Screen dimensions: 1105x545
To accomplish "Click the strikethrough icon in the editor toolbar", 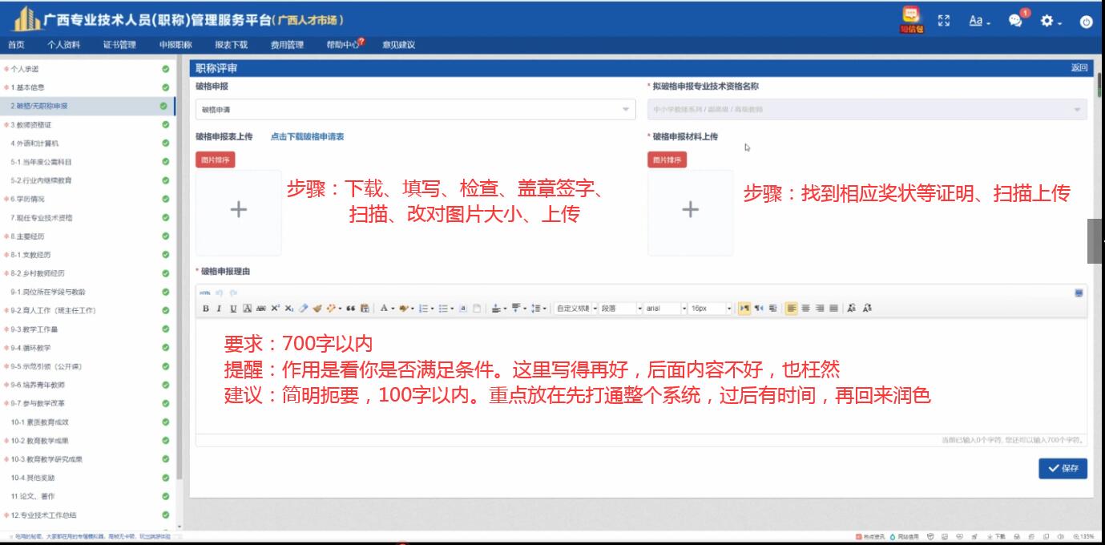I will pos(260,308).
